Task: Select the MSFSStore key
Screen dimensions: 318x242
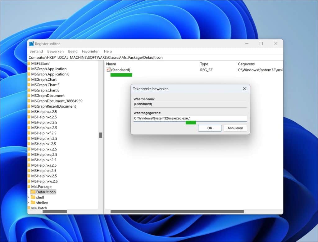Action: (40, 63)
